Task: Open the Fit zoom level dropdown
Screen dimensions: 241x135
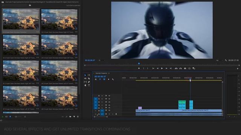Action: (102, 60)
